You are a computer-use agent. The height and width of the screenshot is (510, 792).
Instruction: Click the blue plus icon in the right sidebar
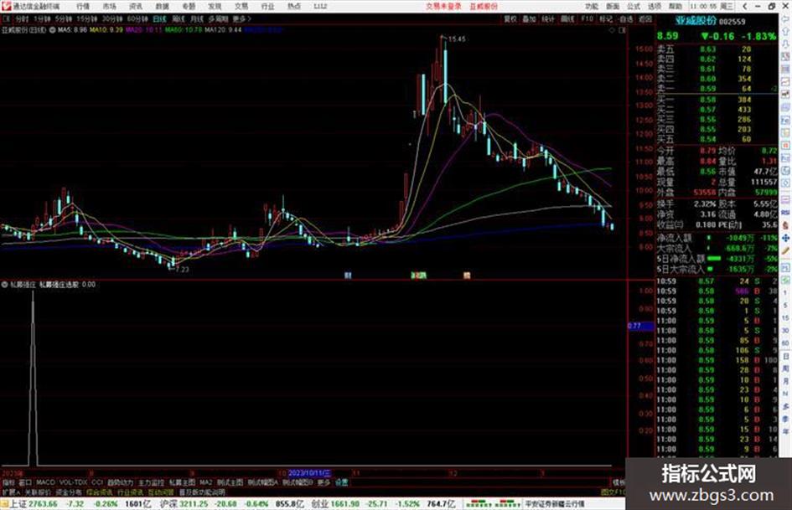(785, 238)
